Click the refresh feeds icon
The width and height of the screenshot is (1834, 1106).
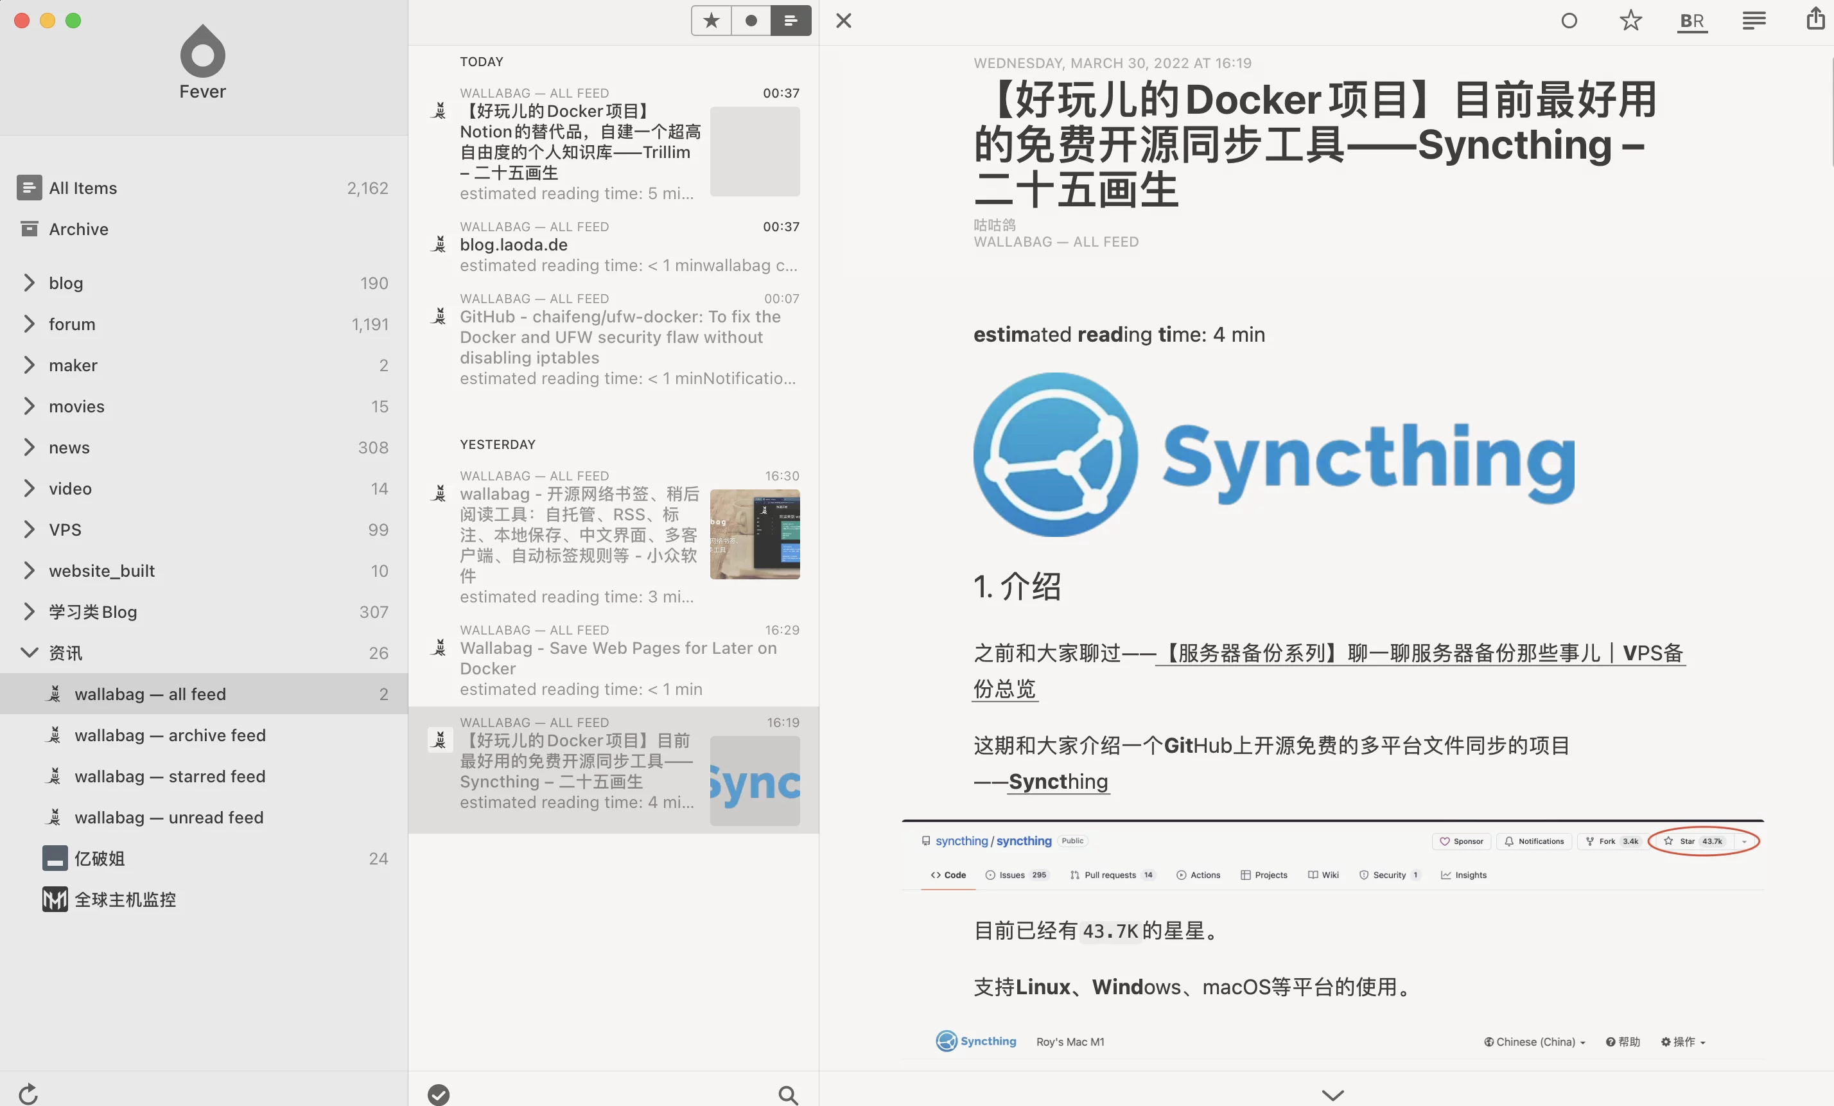click(28, 1093)
